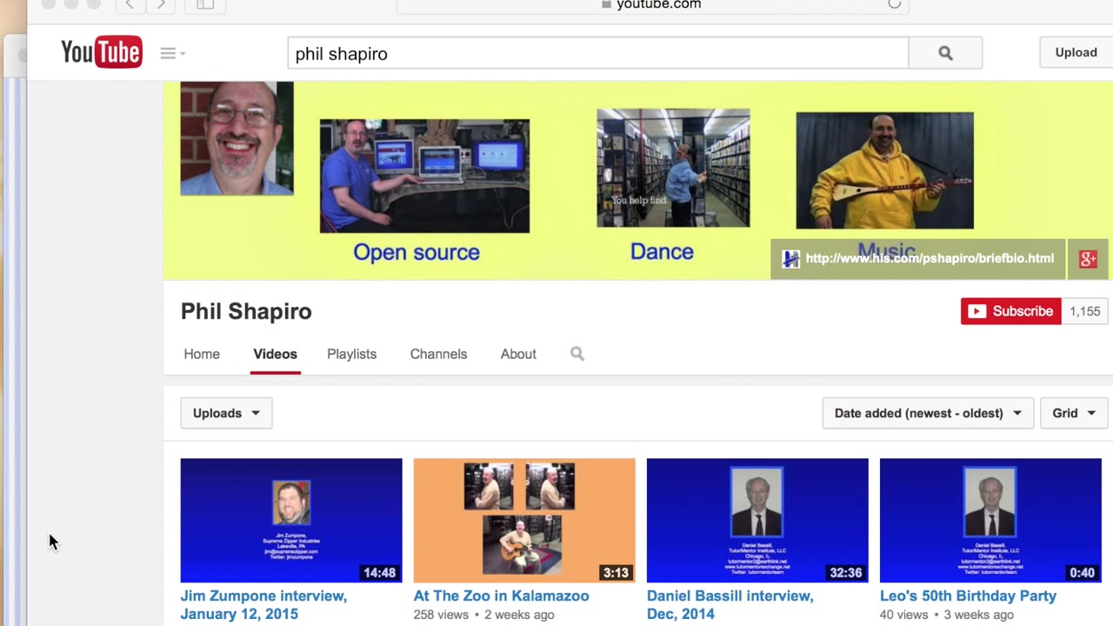Screen dimensions: 1113x626
Task: Open Jim Zumpone interview video title
Action: 263,605
